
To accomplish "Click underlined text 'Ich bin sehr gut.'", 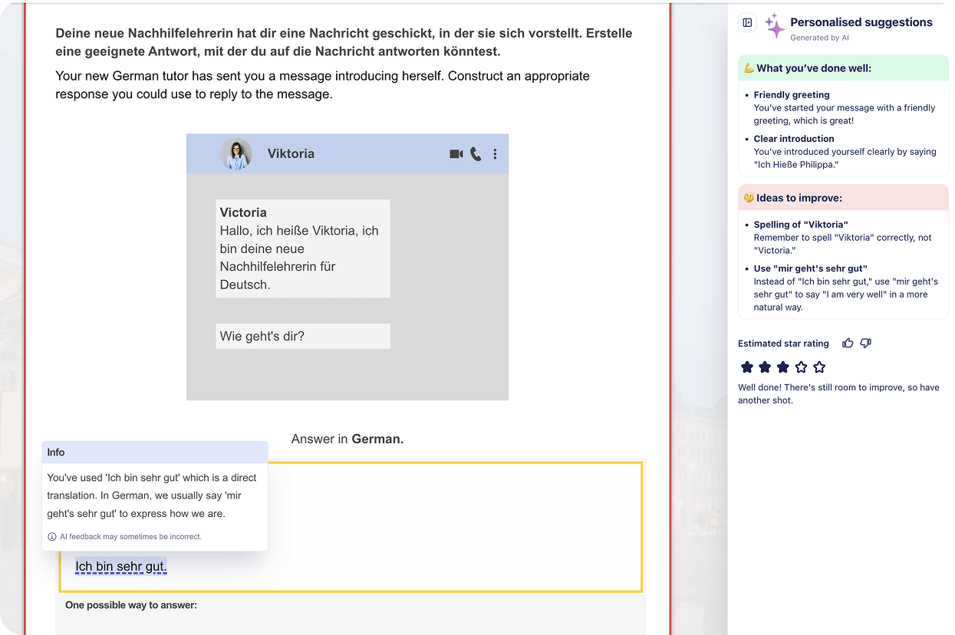I will pos(120,567).
